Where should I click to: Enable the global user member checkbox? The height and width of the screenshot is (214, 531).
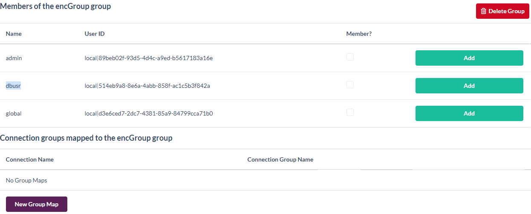[x=350, y=112]
